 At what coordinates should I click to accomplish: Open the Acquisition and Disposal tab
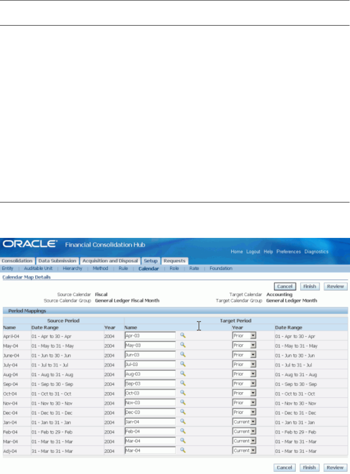tap(110, 261)
